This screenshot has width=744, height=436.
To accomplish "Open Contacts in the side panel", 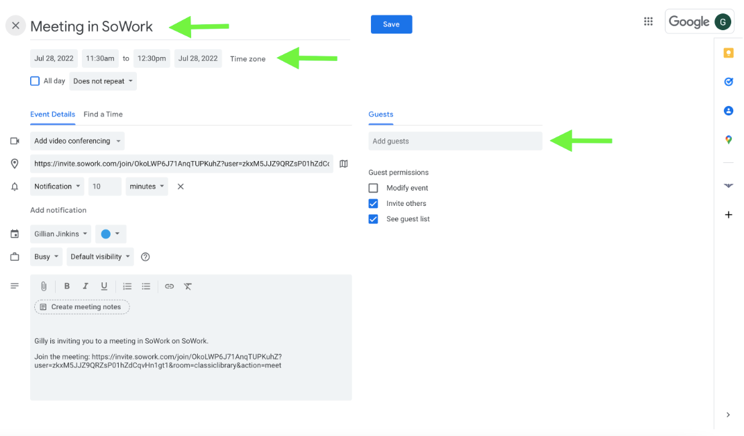I will (729, 111).
